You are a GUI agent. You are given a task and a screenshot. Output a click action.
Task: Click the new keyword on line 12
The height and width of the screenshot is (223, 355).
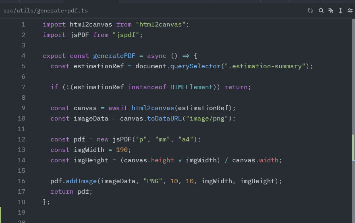103,139
